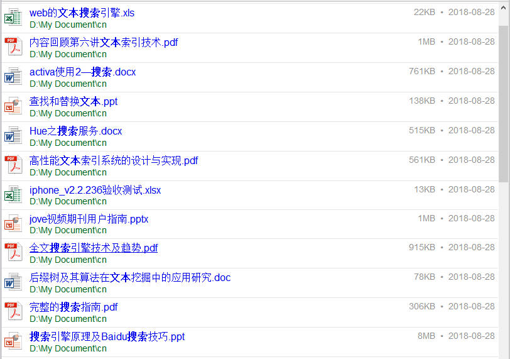
Task: Click the vertical scrollbar on the results list
Action: pyautogui.click(x=504, y=101)
